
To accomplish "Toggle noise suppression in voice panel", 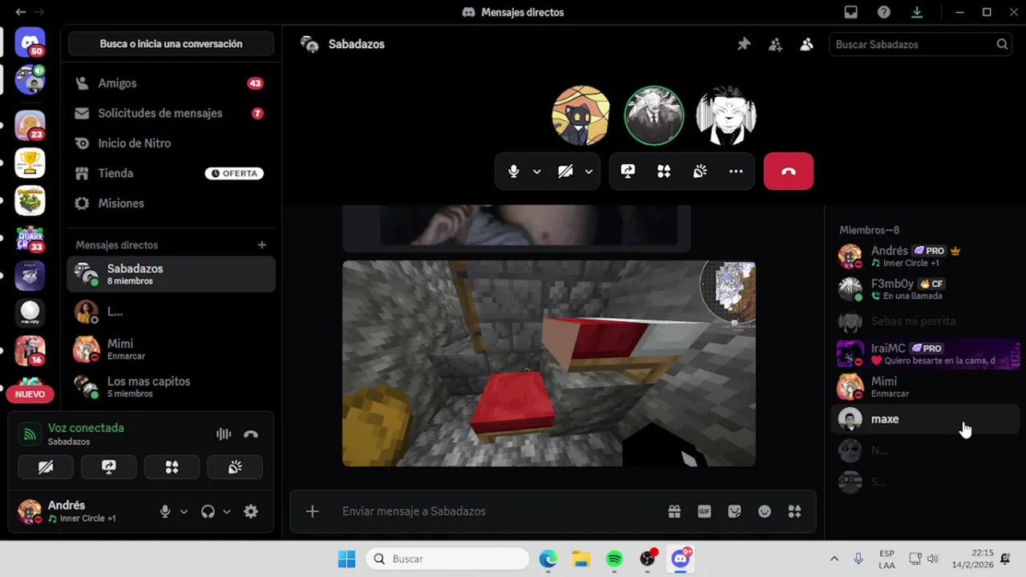I will click(x=224, y=434).
